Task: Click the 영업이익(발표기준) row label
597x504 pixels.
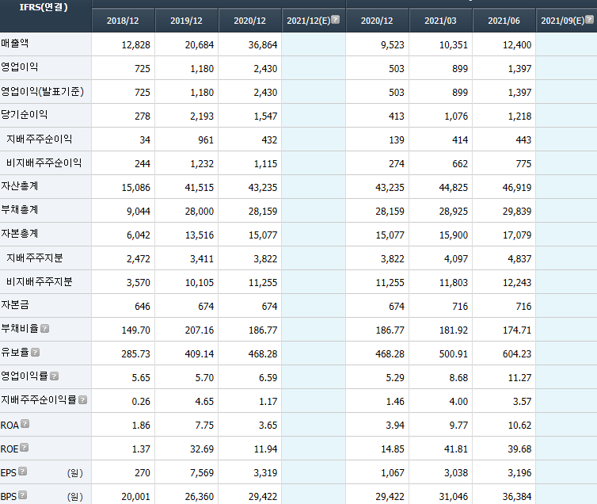Action: coord(42,91)
